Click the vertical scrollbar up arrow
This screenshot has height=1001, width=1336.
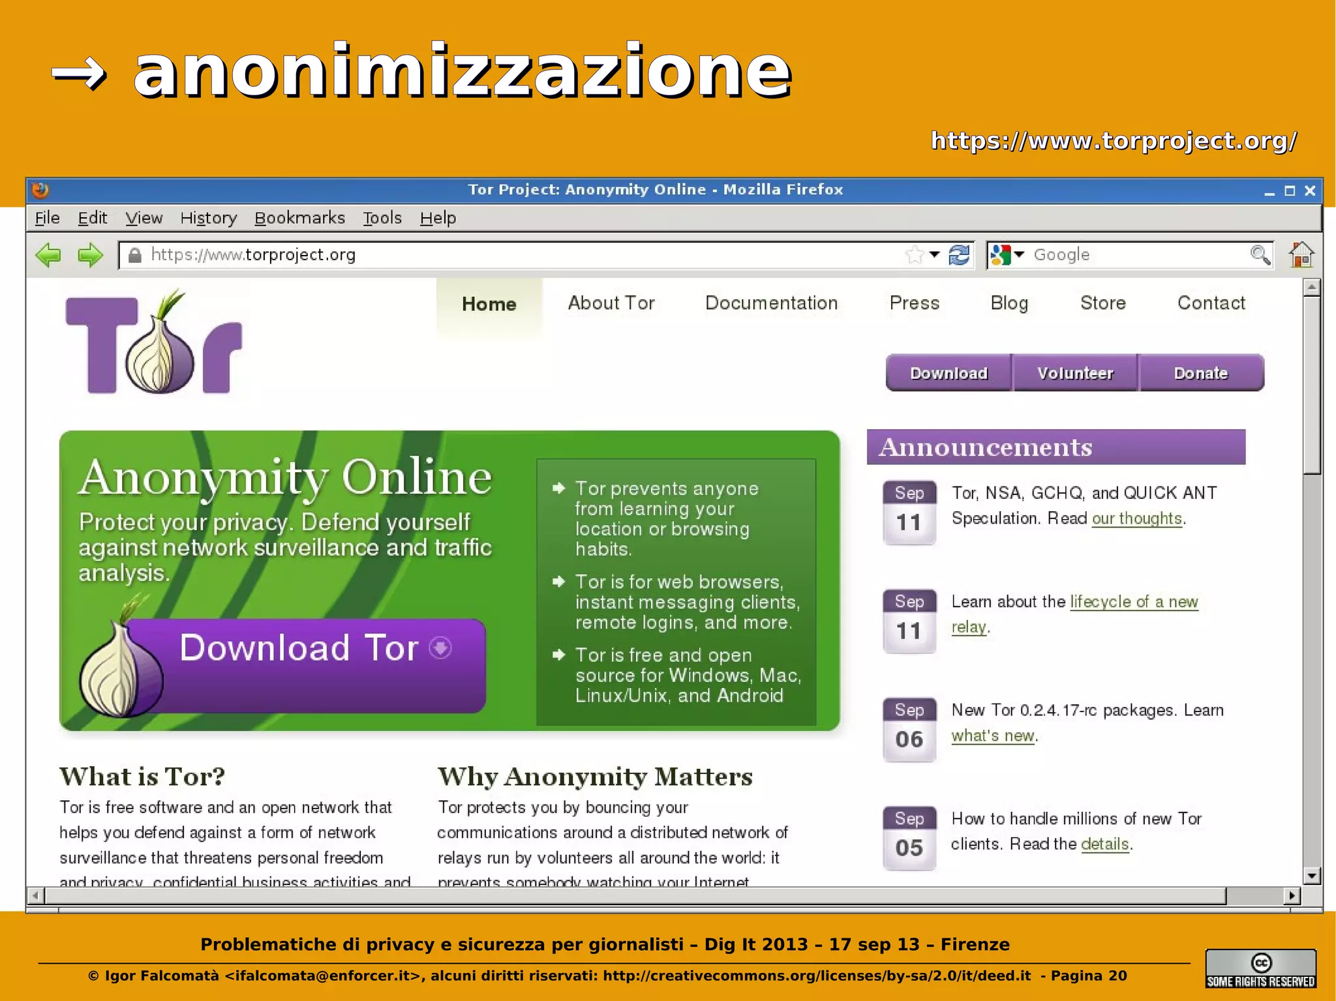tap(1313, 288)
